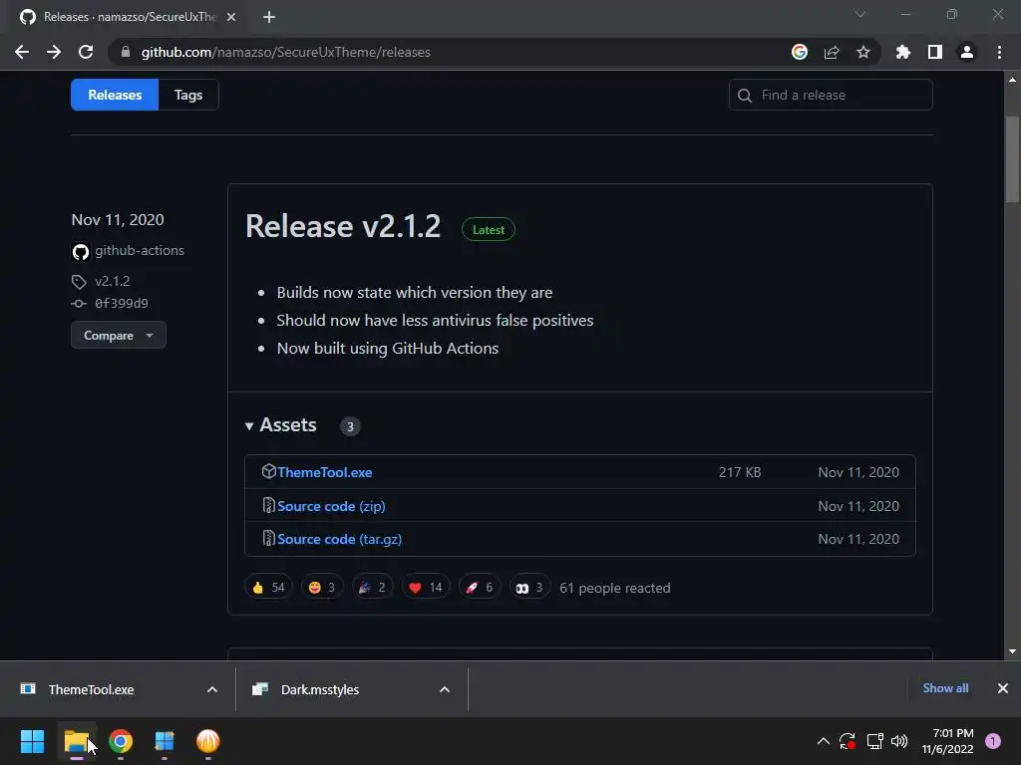Click the rocket reaction 6
Screen dimensions: 1021x765
[x=480, y=588]
